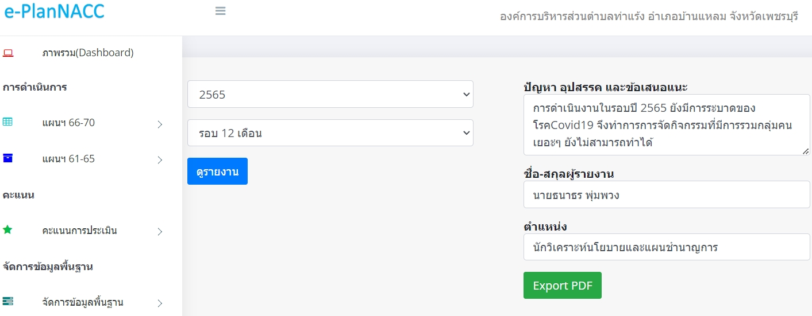Expand the จัดการข้อมูลพื้นฐาน chevron
Image resolution: width=812 pixels, height=316 pixels.
point(160,303)
